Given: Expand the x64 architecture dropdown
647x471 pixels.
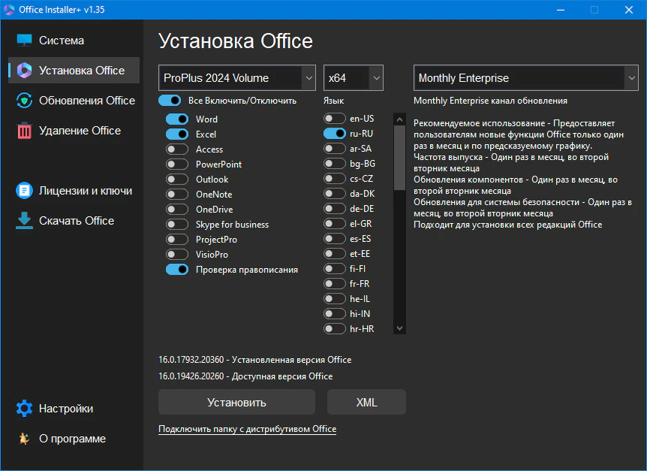Looking at the screenshot, I should 354,78.
